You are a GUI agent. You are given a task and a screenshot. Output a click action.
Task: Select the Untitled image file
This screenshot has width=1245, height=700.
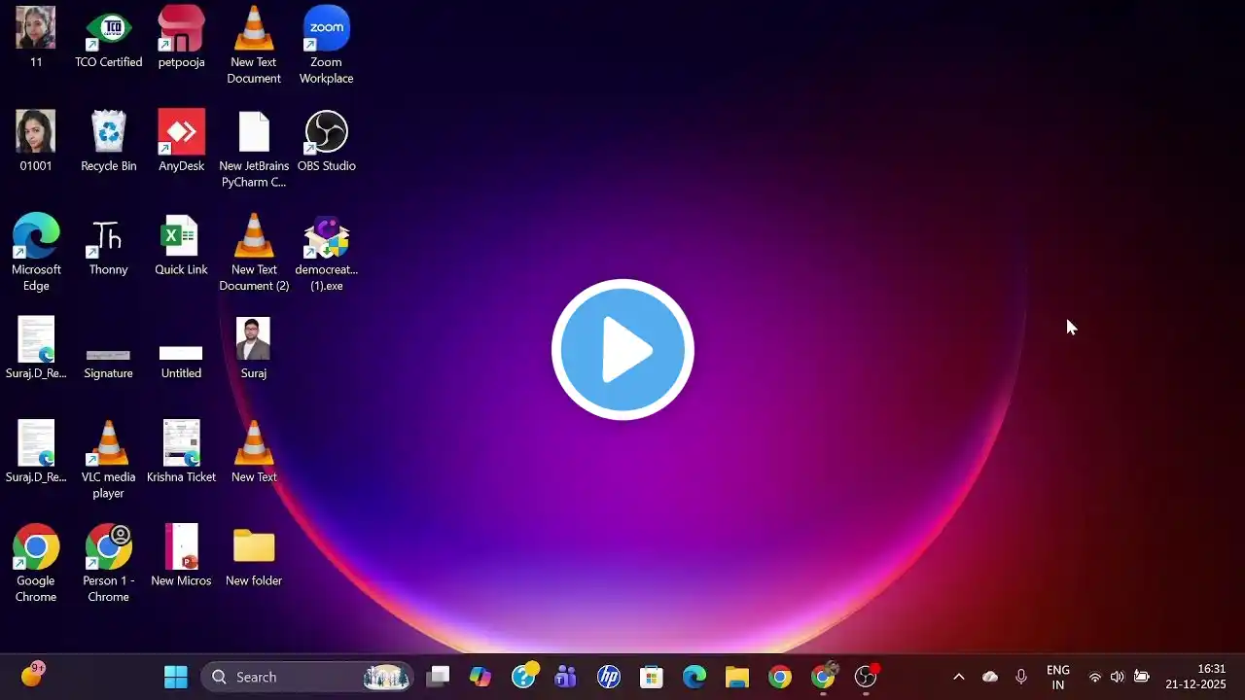181,362
